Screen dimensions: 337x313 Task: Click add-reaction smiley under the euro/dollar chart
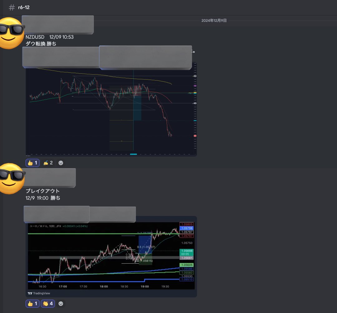point(61,303)
